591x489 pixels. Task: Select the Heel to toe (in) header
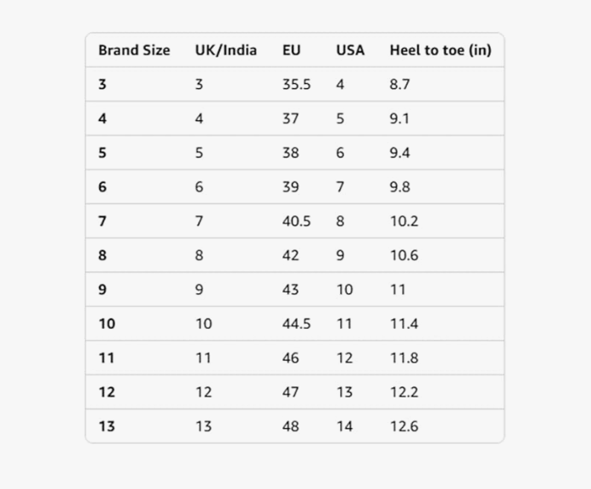[440, 50]
